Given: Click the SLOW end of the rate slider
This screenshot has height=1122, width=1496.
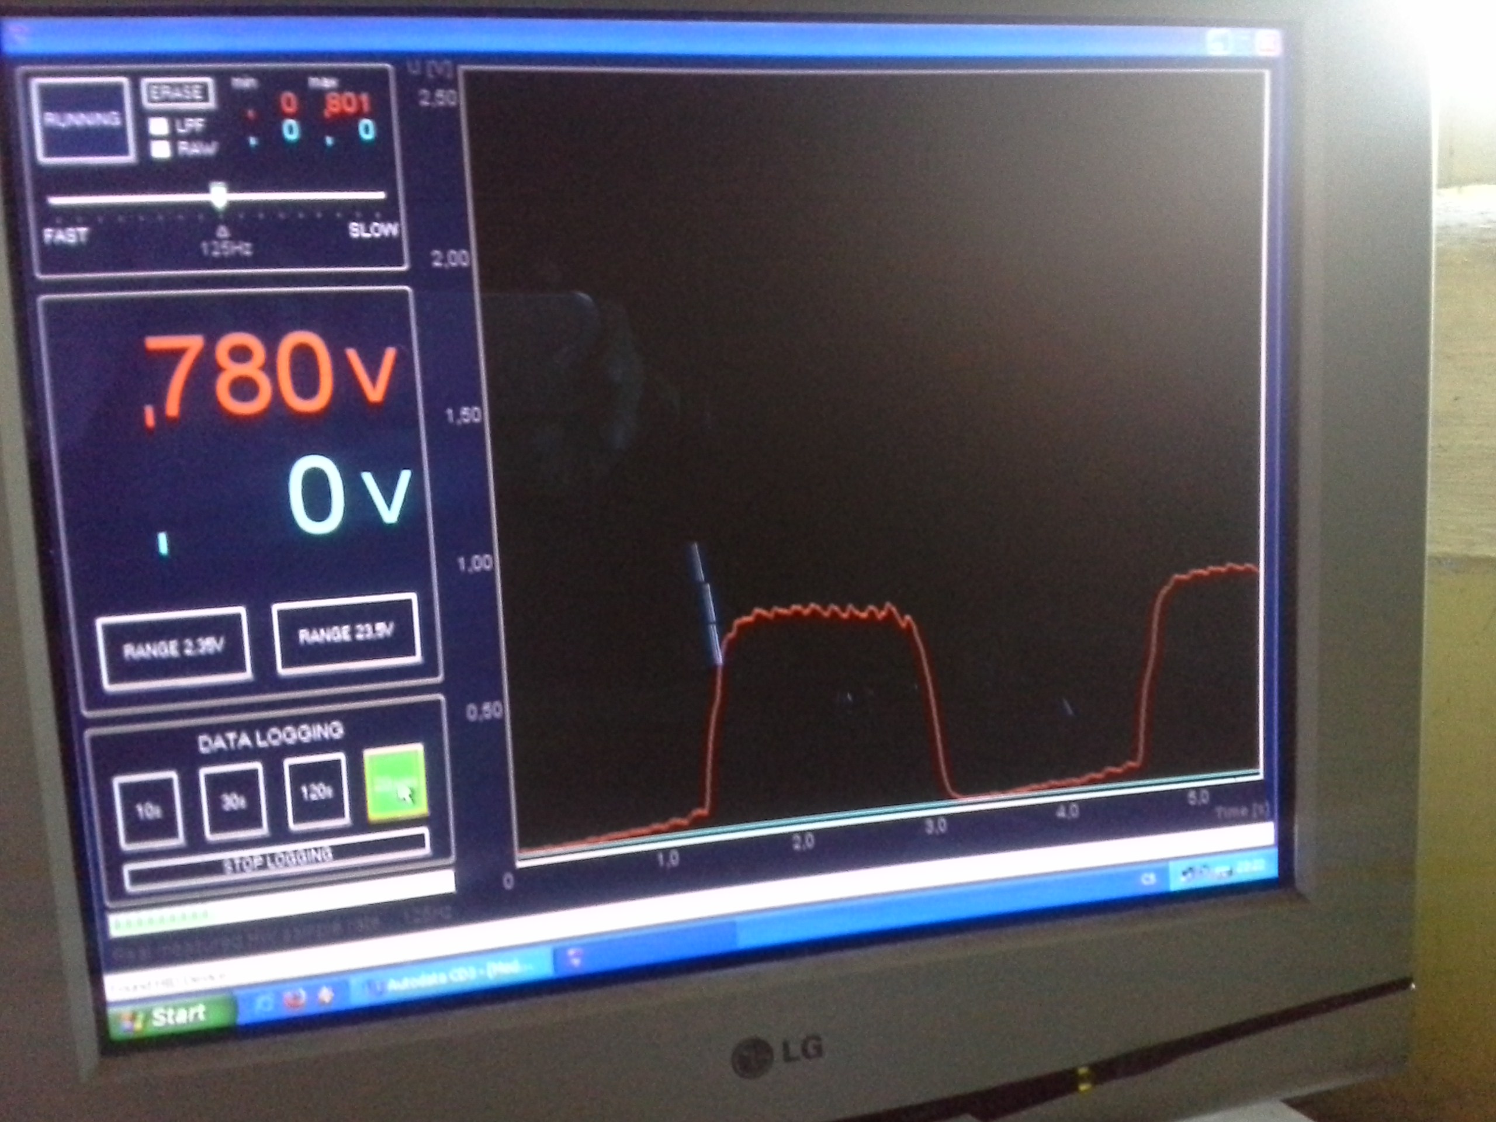Looking at the screenshot, I should pos(373,230).
